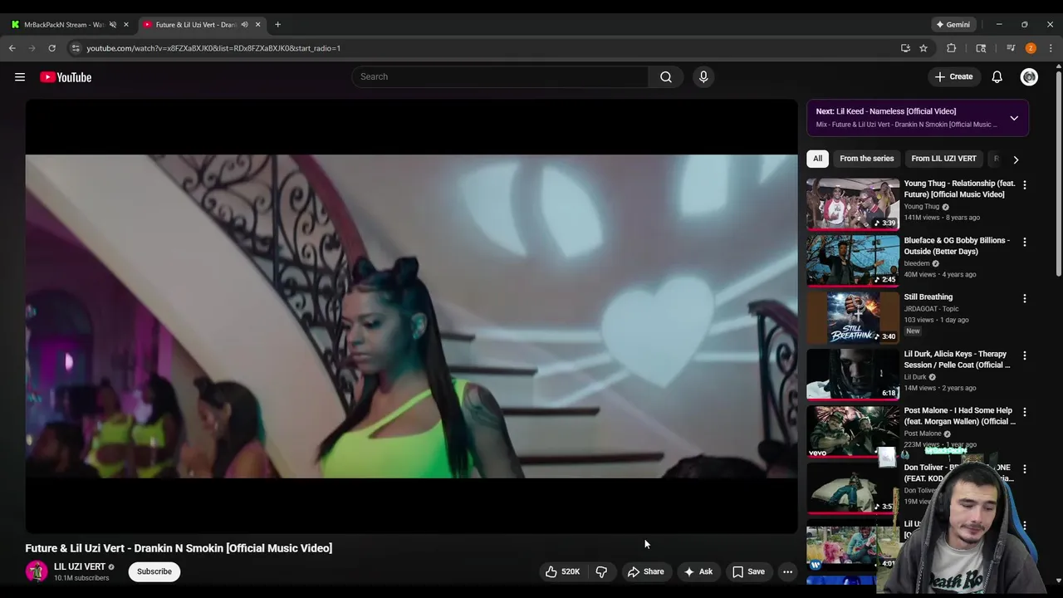
Task: Select the From the series chip
Action: coord(866,159)
